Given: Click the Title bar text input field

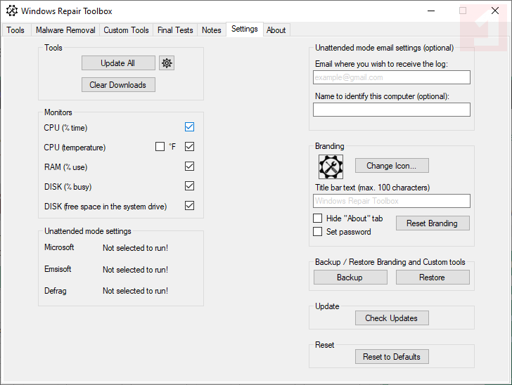Looking at the screenshot, I should tap(392, 201).
